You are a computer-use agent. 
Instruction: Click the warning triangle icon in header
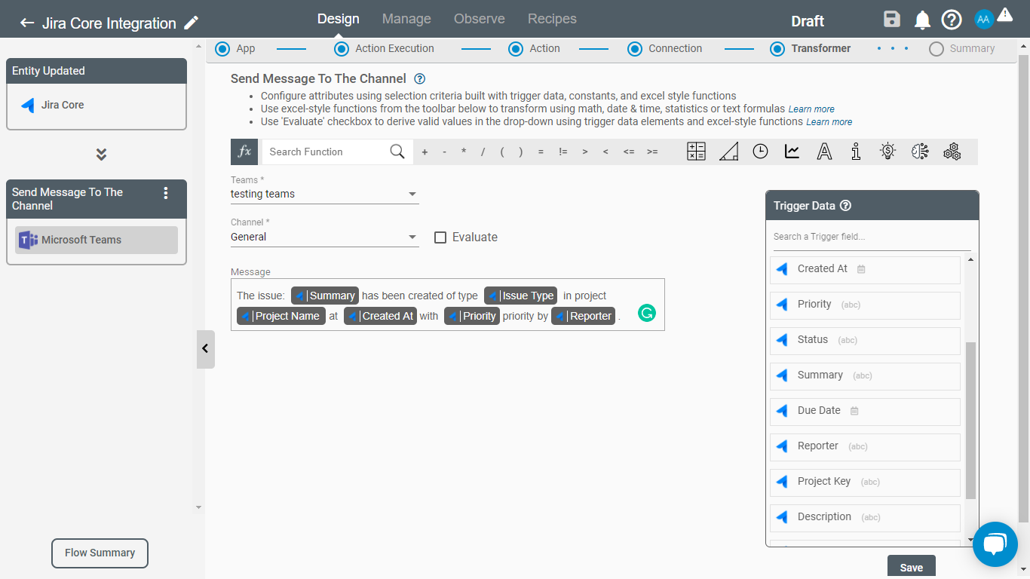(1004, 14)
